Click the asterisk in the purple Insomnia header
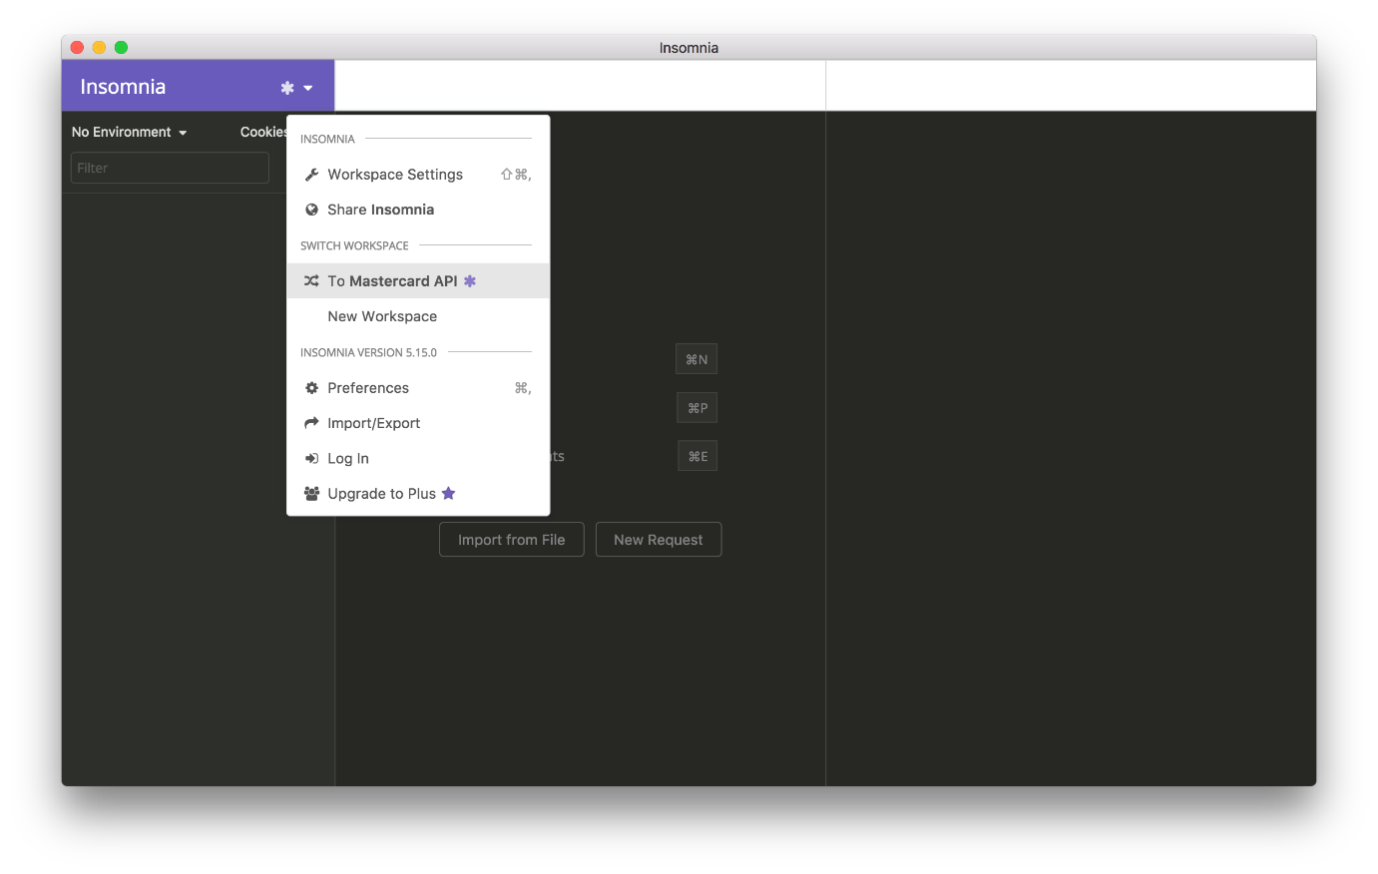Viewport: 1378px width, 874px height. pyautogui.click(x=286, y=87)
